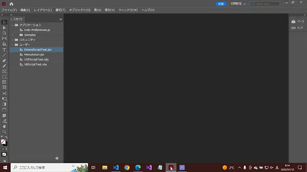
Task: Open the レイアウト(L) menu
Action: pos(43,10)
